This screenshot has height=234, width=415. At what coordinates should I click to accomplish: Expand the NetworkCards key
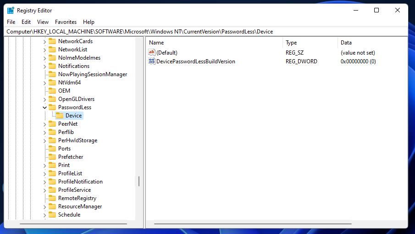[45, 42]
